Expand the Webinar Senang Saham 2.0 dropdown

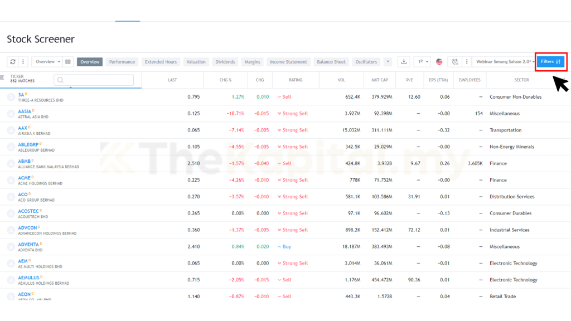pos(505,62)
